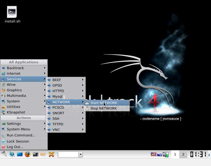Expand the SNORT submenu arrow
The height and width of the screenshot is (166, 211).
83,113
